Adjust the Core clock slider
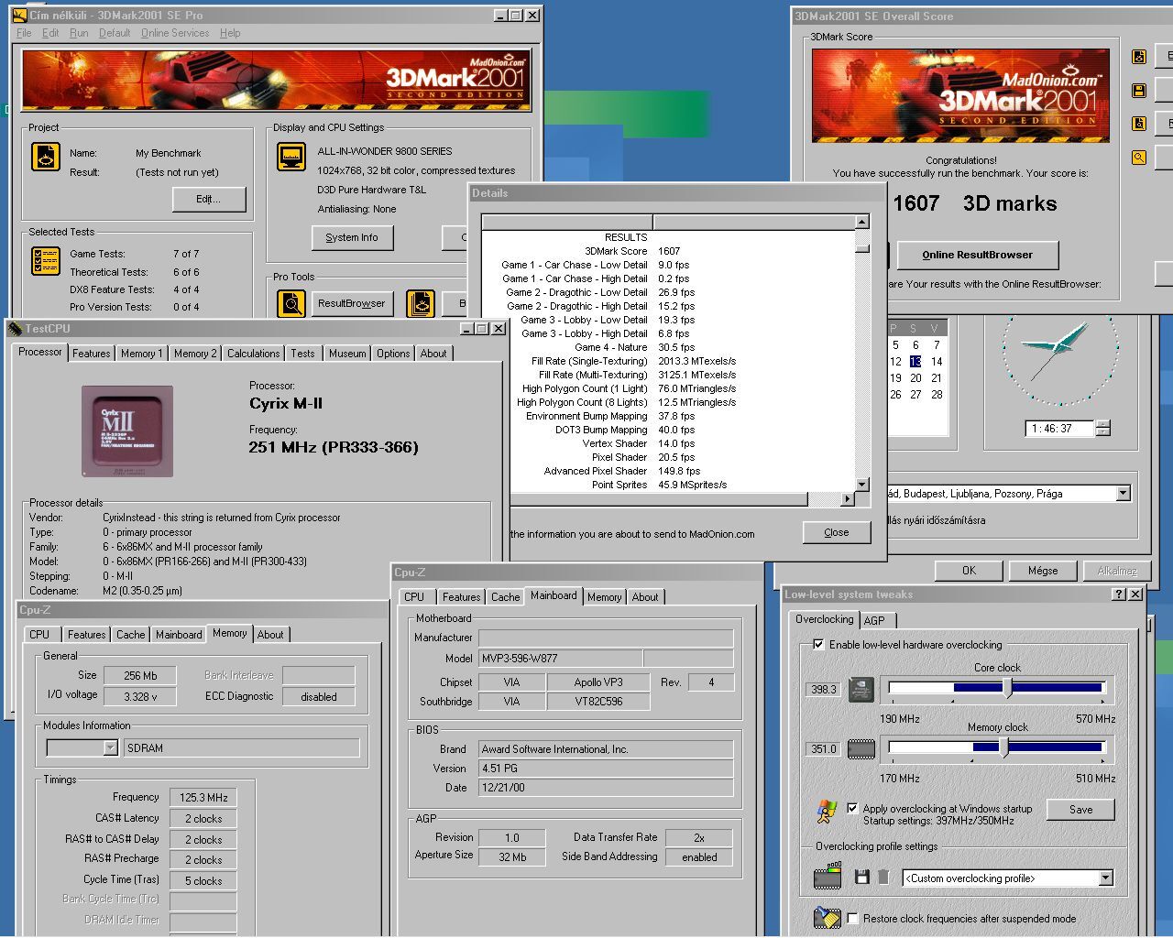 click(x=1008, y=688)
